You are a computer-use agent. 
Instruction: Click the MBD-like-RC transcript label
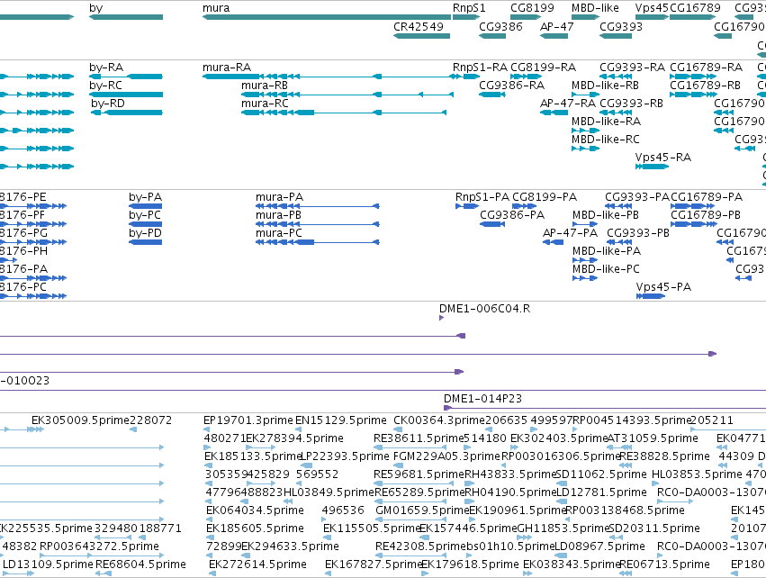click(605, 140)
